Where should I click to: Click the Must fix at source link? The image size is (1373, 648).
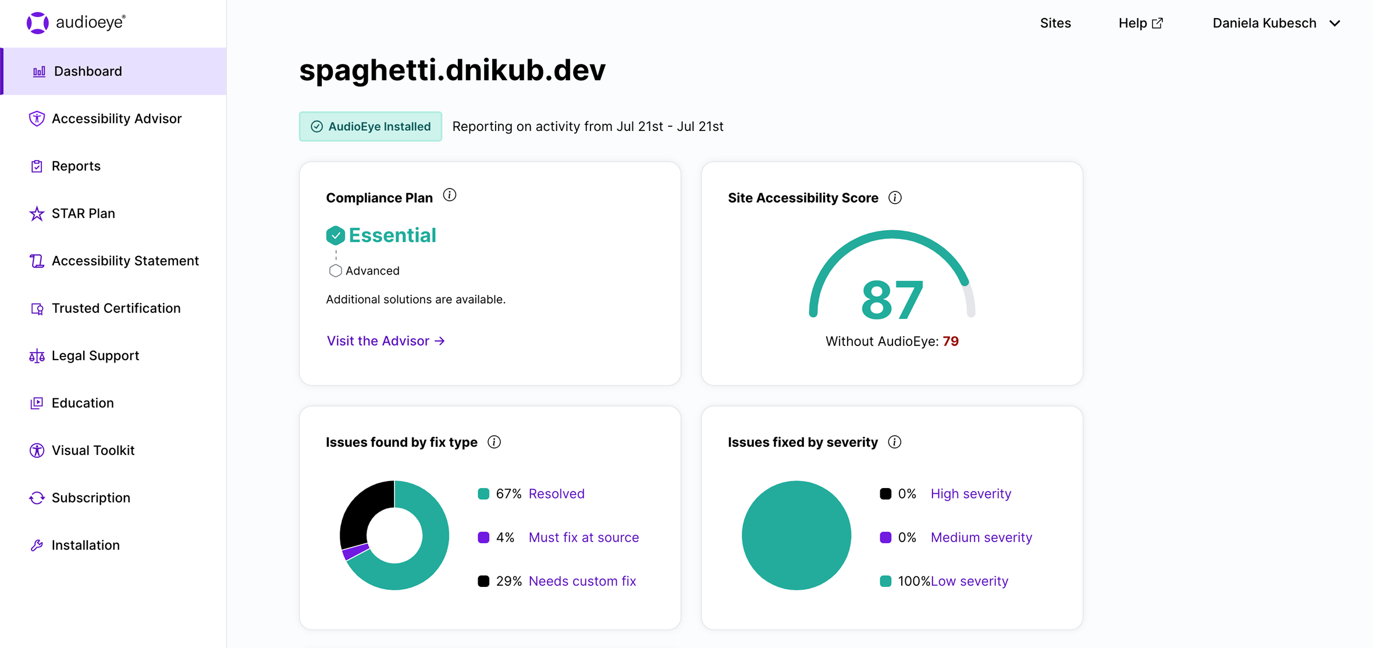pyautogui.click(x=584, y=537)
